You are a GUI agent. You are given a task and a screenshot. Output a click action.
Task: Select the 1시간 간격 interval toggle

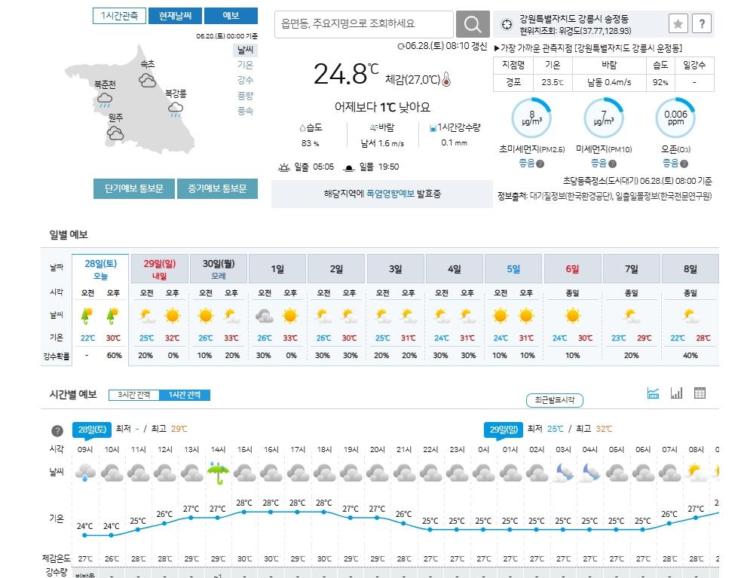(x=185, y=395)
